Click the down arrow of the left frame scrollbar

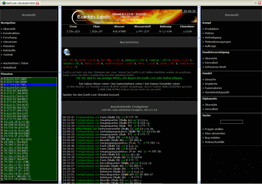click(60, 182)
